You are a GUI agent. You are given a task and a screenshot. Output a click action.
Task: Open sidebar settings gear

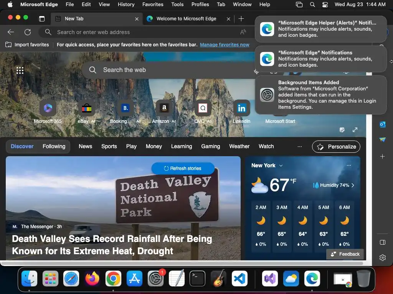coord(383,258)
